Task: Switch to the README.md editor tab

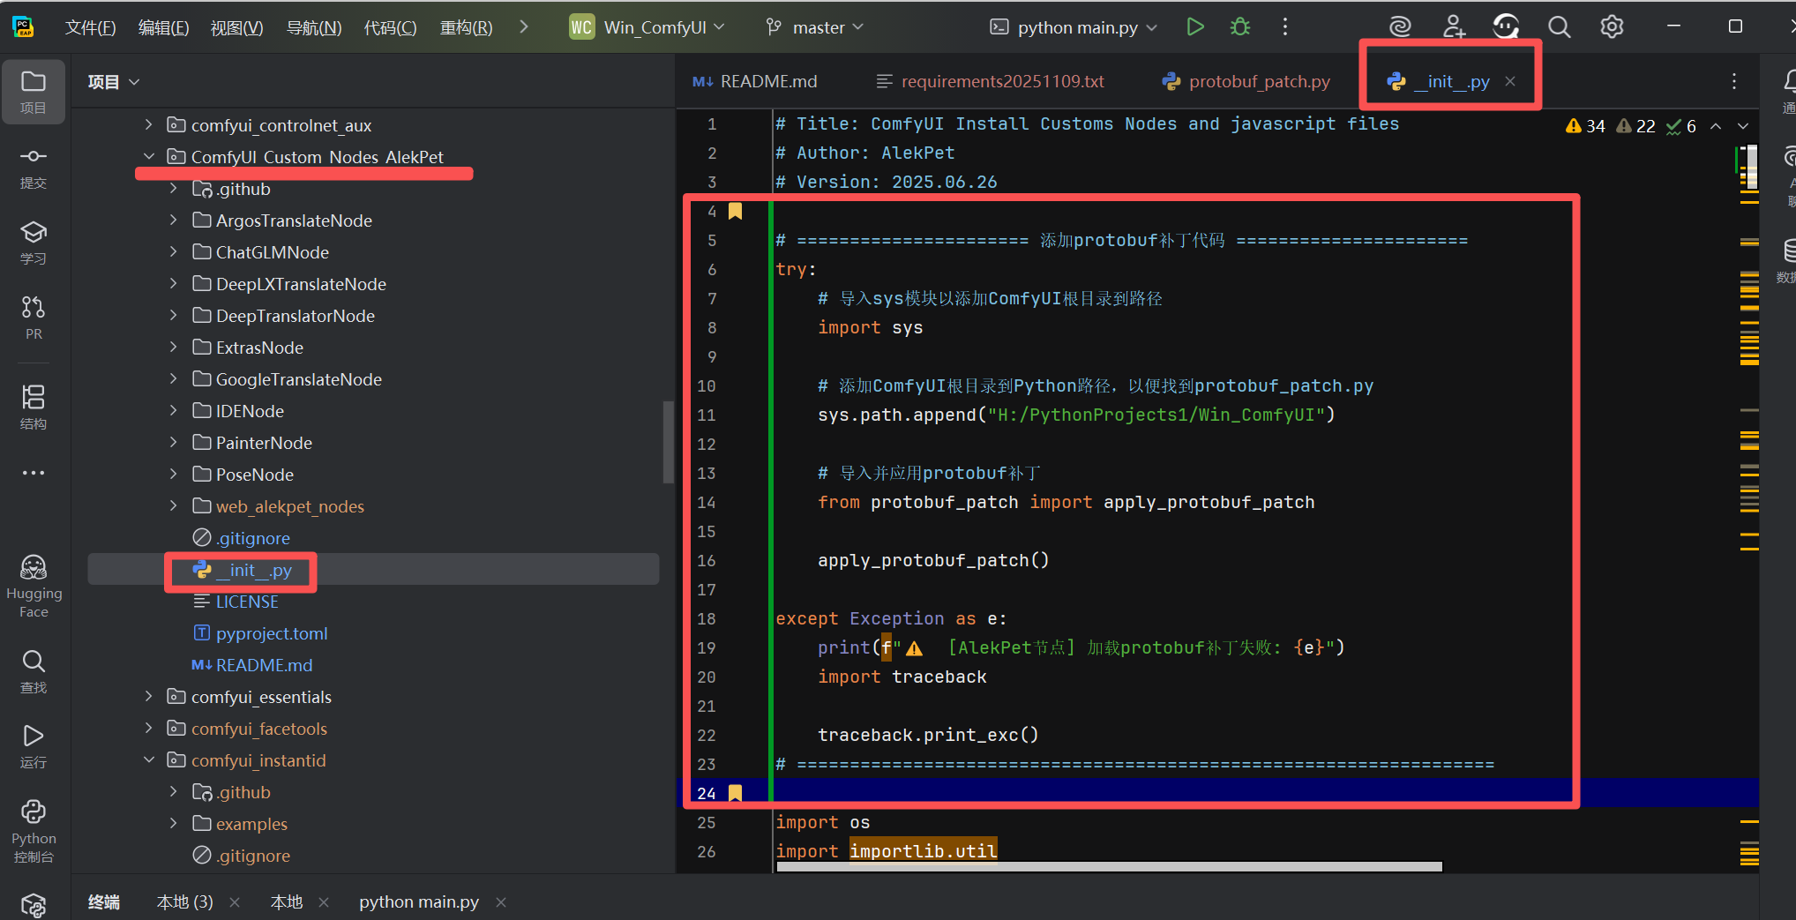Action: 755,81
